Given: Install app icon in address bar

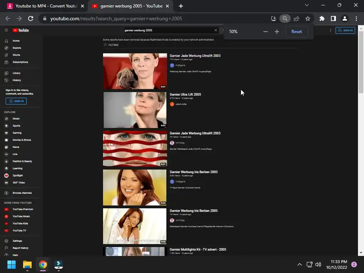Looking at the screenshot, I should pyautogui.click(x=273, y=18).
